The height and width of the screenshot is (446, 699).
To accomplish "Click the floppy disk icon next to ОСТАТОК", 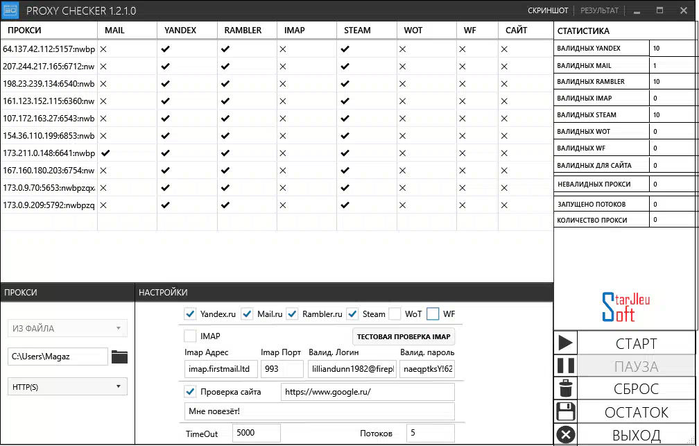I will (x=566, y=411).
